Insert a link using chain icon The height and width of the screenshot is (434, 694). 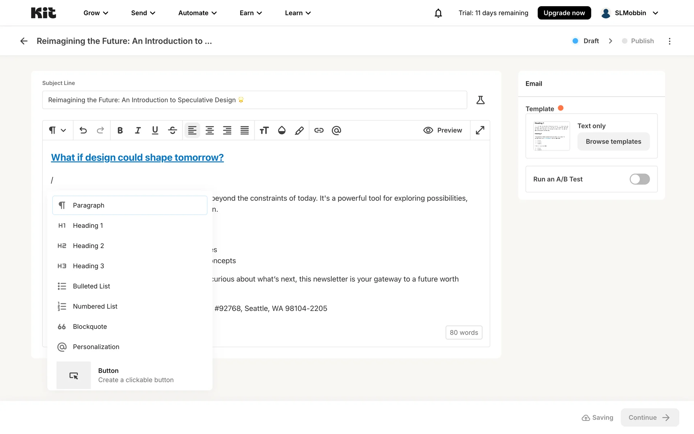point(319,130)
